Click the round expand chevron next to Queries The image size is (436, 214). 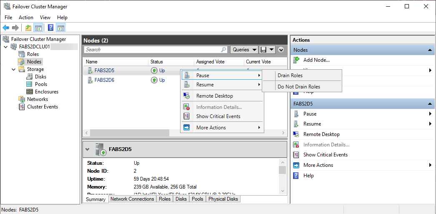click(281, 50)
